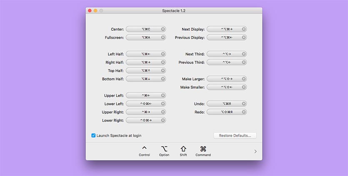Image resolution: width=348 pixels, height=176 pixels.
Task: Show next legend page with right chevron
Action: (x=255, y=152)
